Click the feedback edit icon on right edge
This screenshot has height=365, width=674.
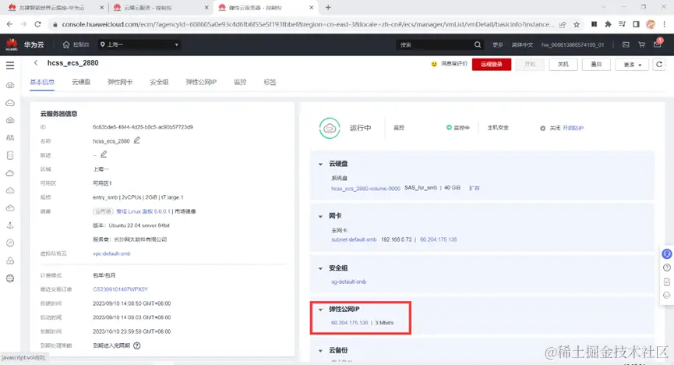(667, 282)
